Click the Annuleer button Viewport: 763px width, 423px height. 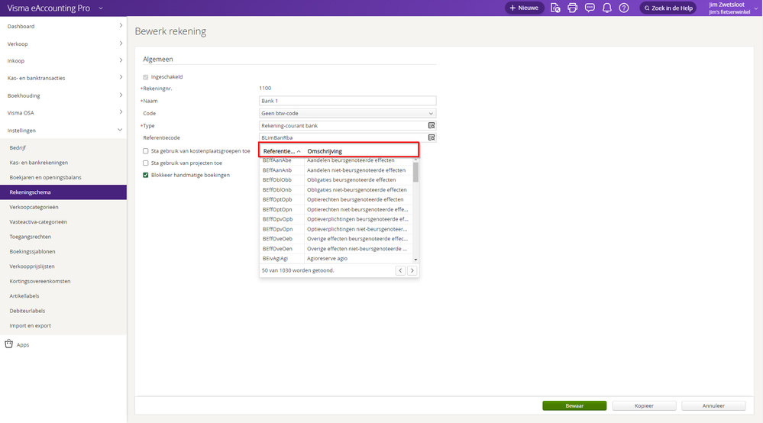click(713, 405)
